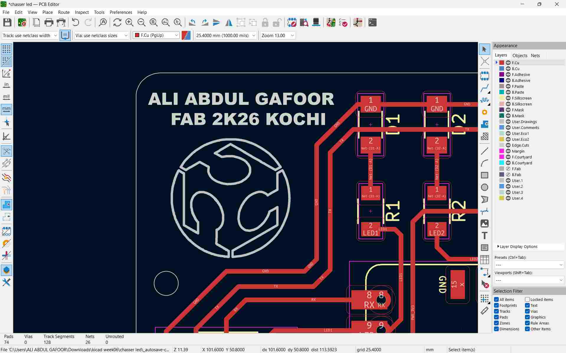Open the Viewports dropdown
Viewport: 566px width, 353px height.
click(x=529, y=280)
